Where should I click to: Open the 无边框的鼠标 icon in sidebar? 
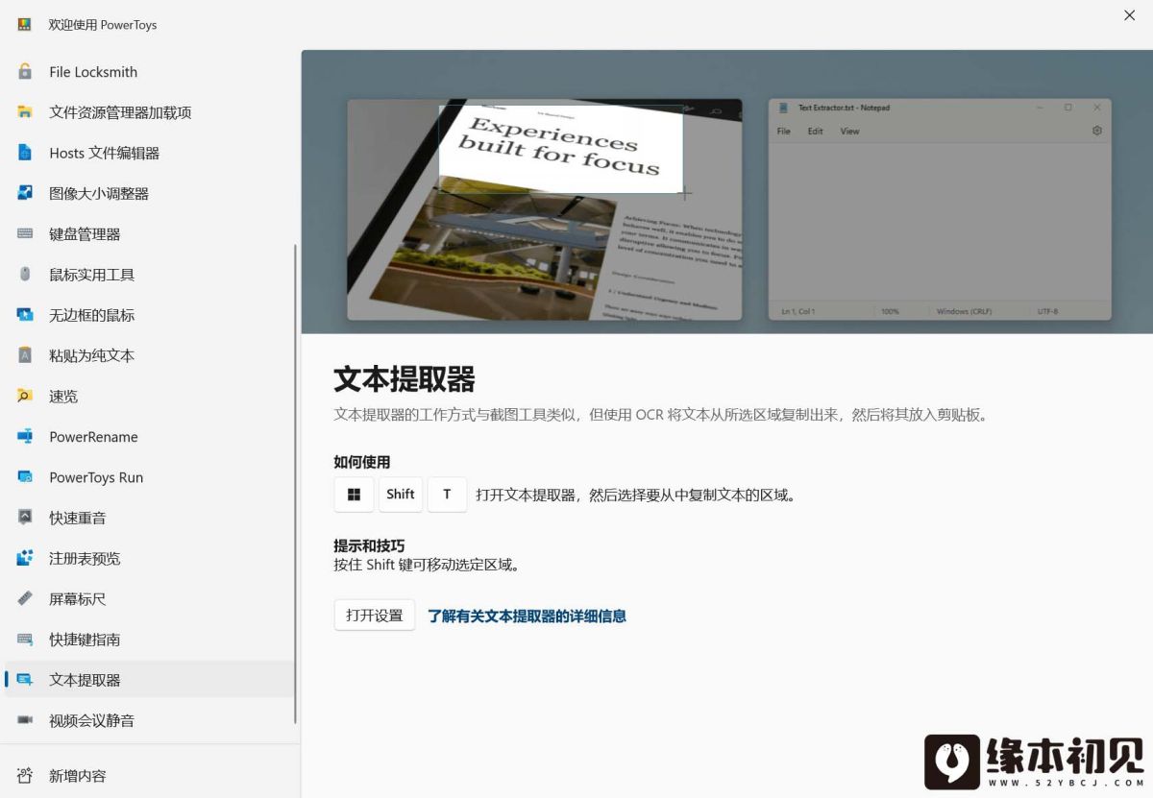click(x=25, y=315)
